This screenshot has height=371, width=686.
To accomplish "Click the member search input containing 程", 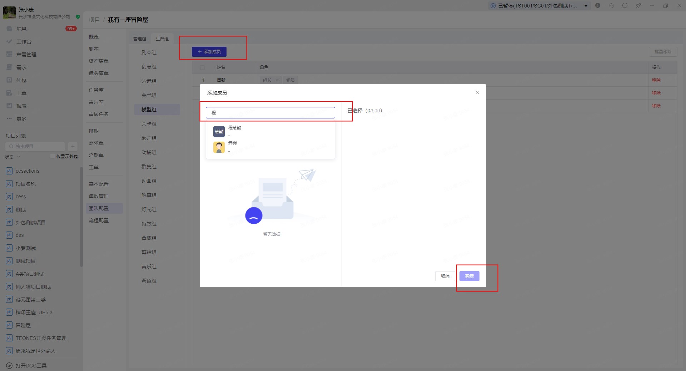I will pyautogui.click(x=270, y=113).
